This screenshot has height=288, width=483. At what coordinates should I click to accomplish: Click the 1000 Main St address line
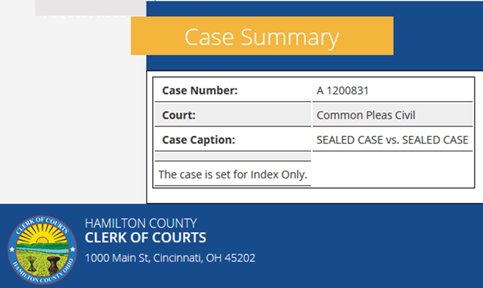point(170,258)
